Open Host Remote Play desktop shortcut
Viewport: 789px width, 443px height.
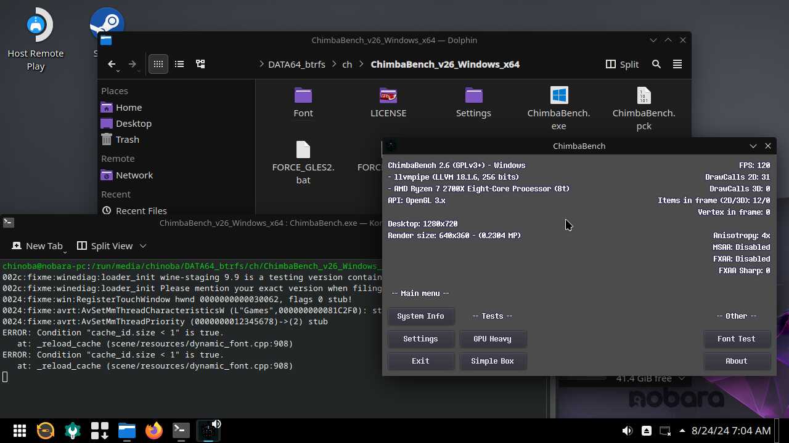(x=36, y=39)
